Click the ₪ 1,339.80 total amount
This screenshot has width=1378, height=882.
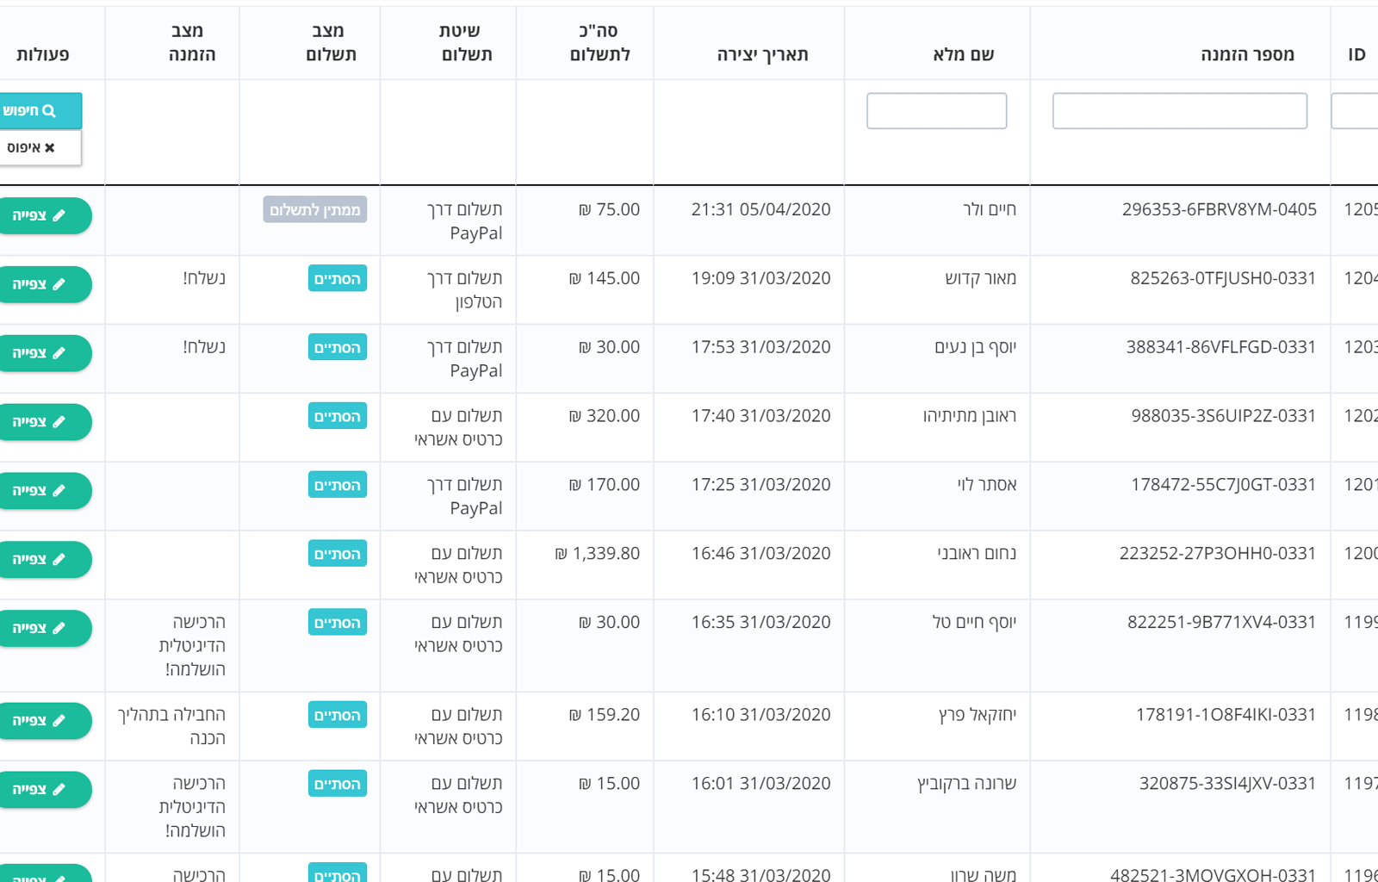pyautogui.click(x=598, y=554)
